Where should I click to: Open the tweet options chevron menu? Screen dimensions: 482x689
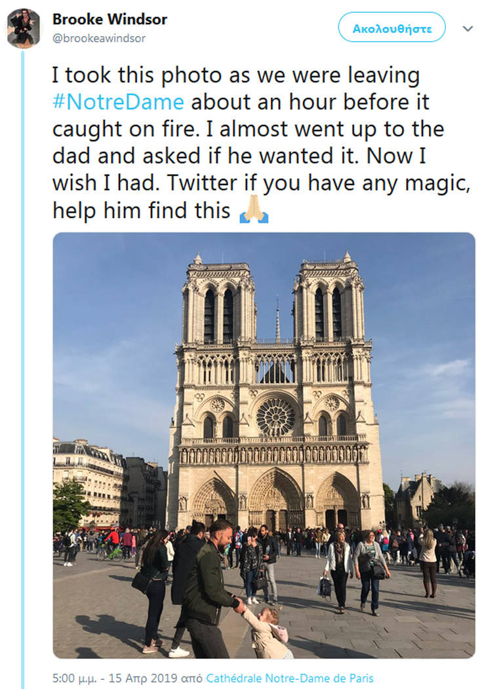click(x=468, y=29)
